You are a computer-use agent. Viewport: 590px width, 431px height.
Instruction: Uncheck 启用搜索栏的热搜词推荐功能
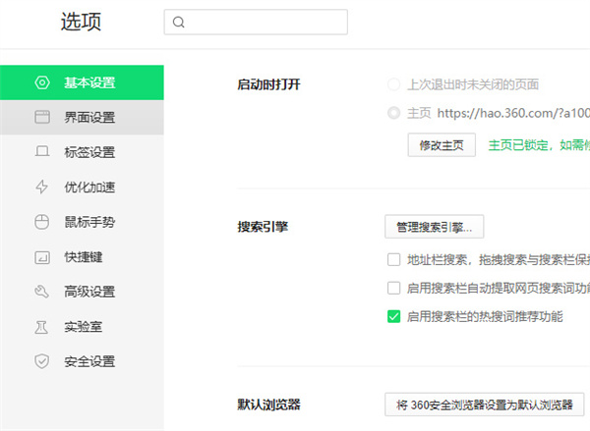point(394,316)
